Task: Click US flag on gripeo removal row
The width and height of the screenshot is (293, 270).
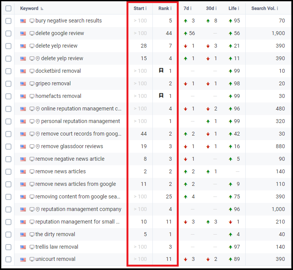Action: pyautogui.click(x=23, y=84)
